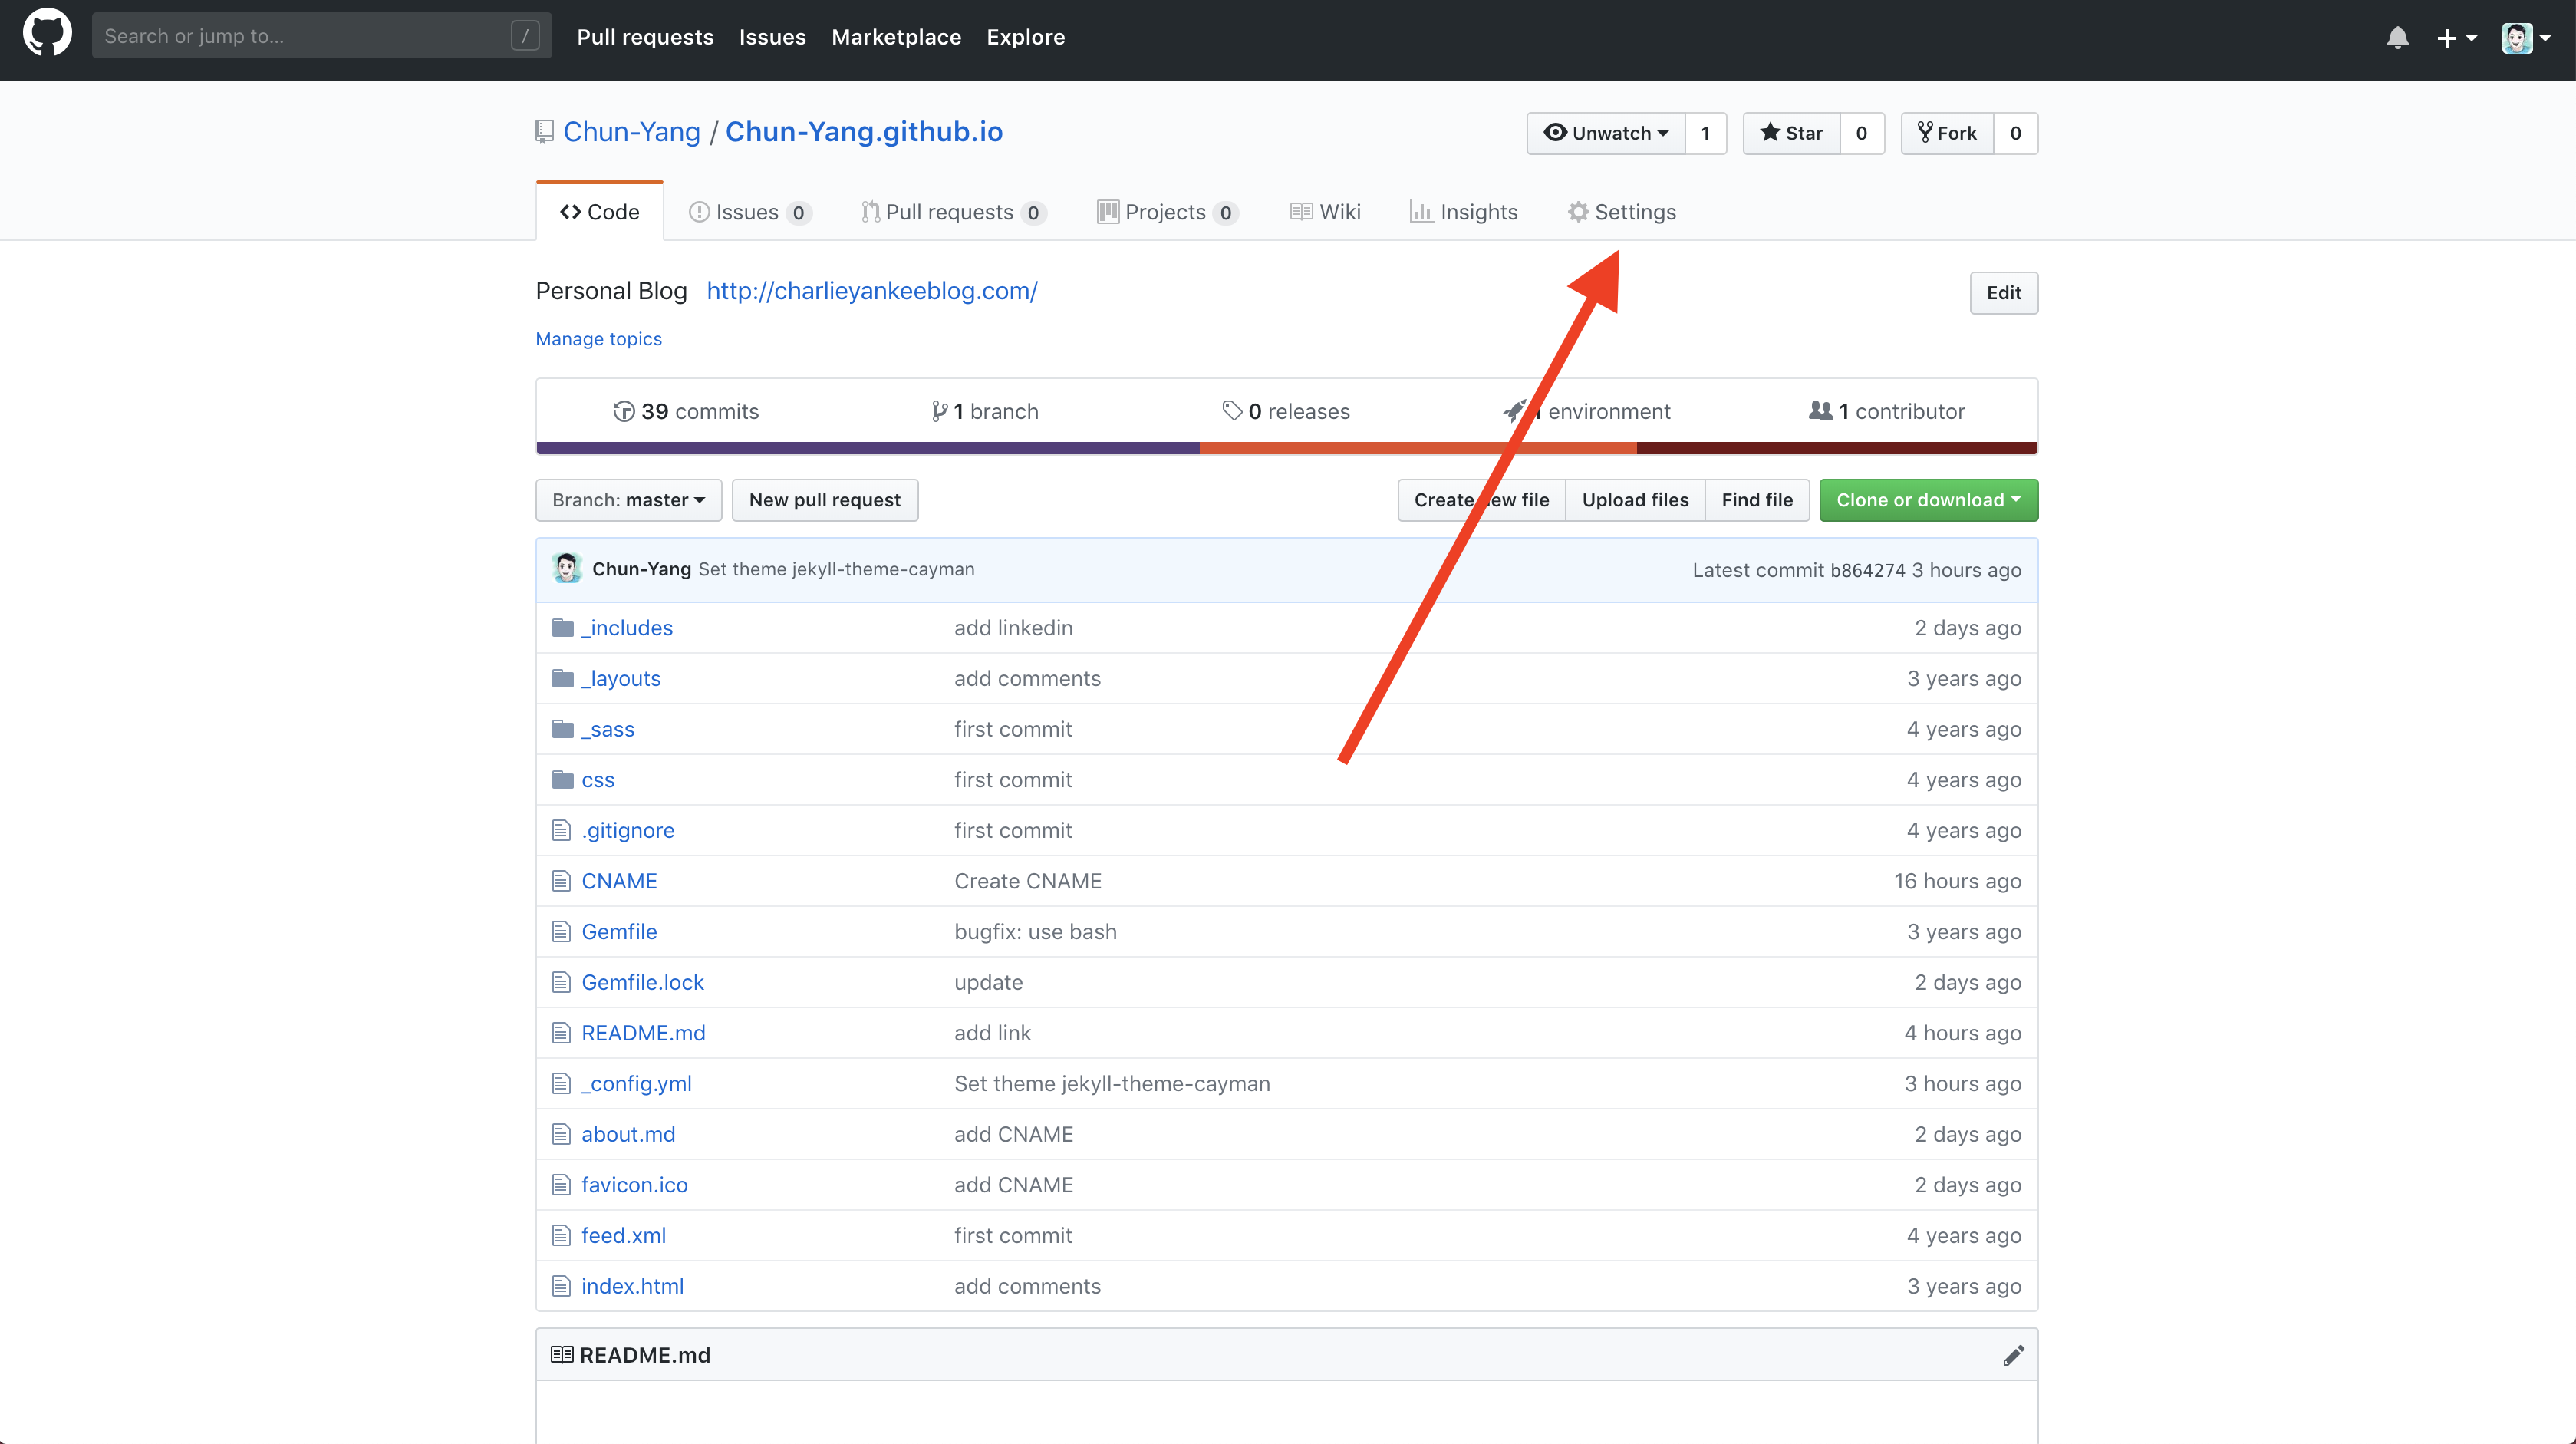This screenshot has height=1444, width=2576.
Task: Click the Projects tab icon
Action: coord(1108,210)
